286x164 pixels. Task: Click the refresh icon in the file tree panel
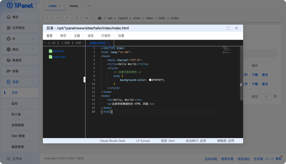[62, 43]
